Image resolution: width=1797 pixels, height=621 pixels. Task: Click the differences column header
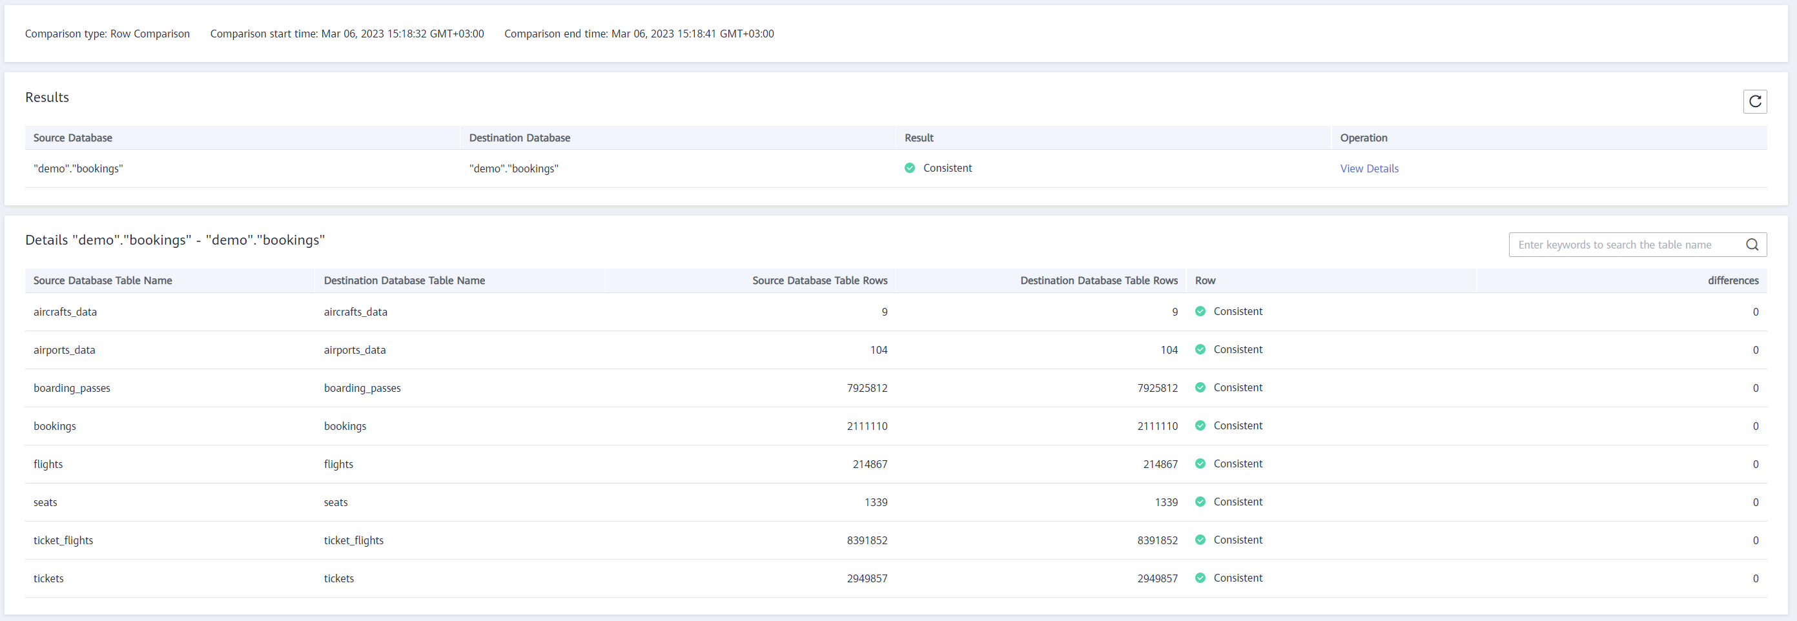(1733, 281)
